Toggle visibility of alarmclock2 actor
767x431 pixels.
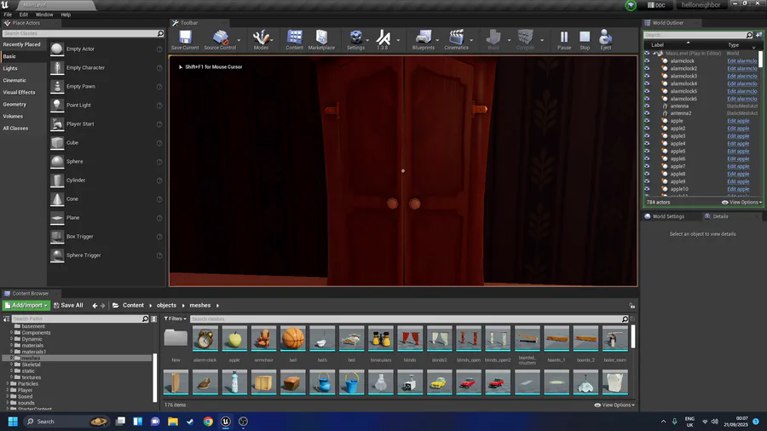point(647,68)
